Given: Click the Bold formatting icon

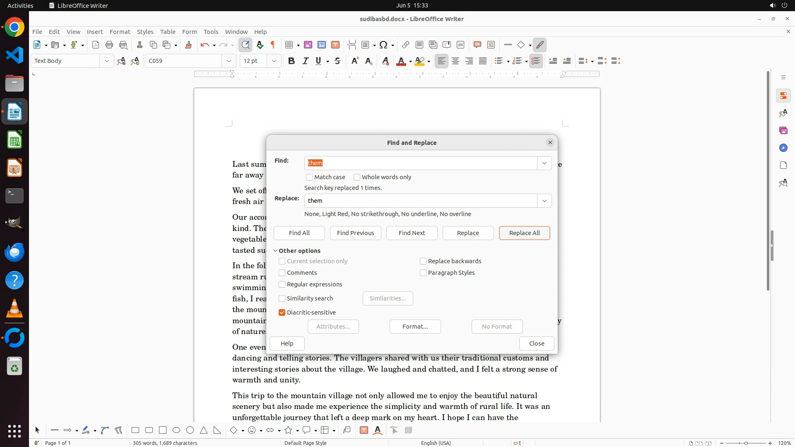Looking at the screenshot, I should coord(291,61).
